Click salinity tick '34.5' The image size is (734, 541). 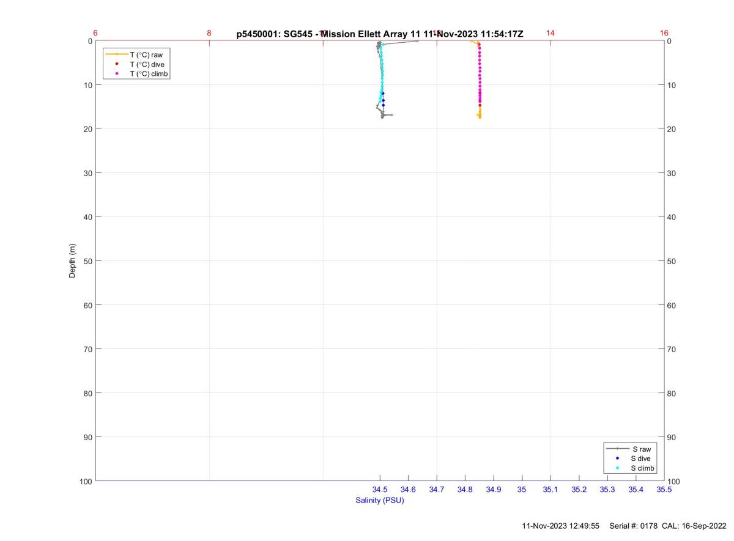tap(380, 490)
